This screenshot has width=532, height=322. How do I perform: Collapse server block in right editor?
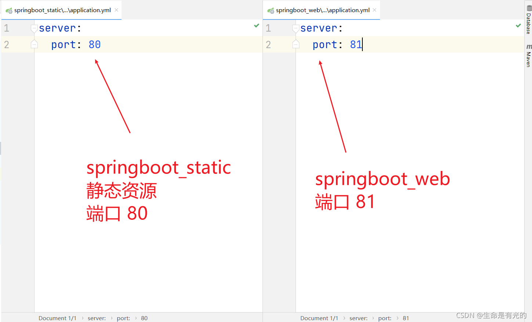tap(296, 28)
